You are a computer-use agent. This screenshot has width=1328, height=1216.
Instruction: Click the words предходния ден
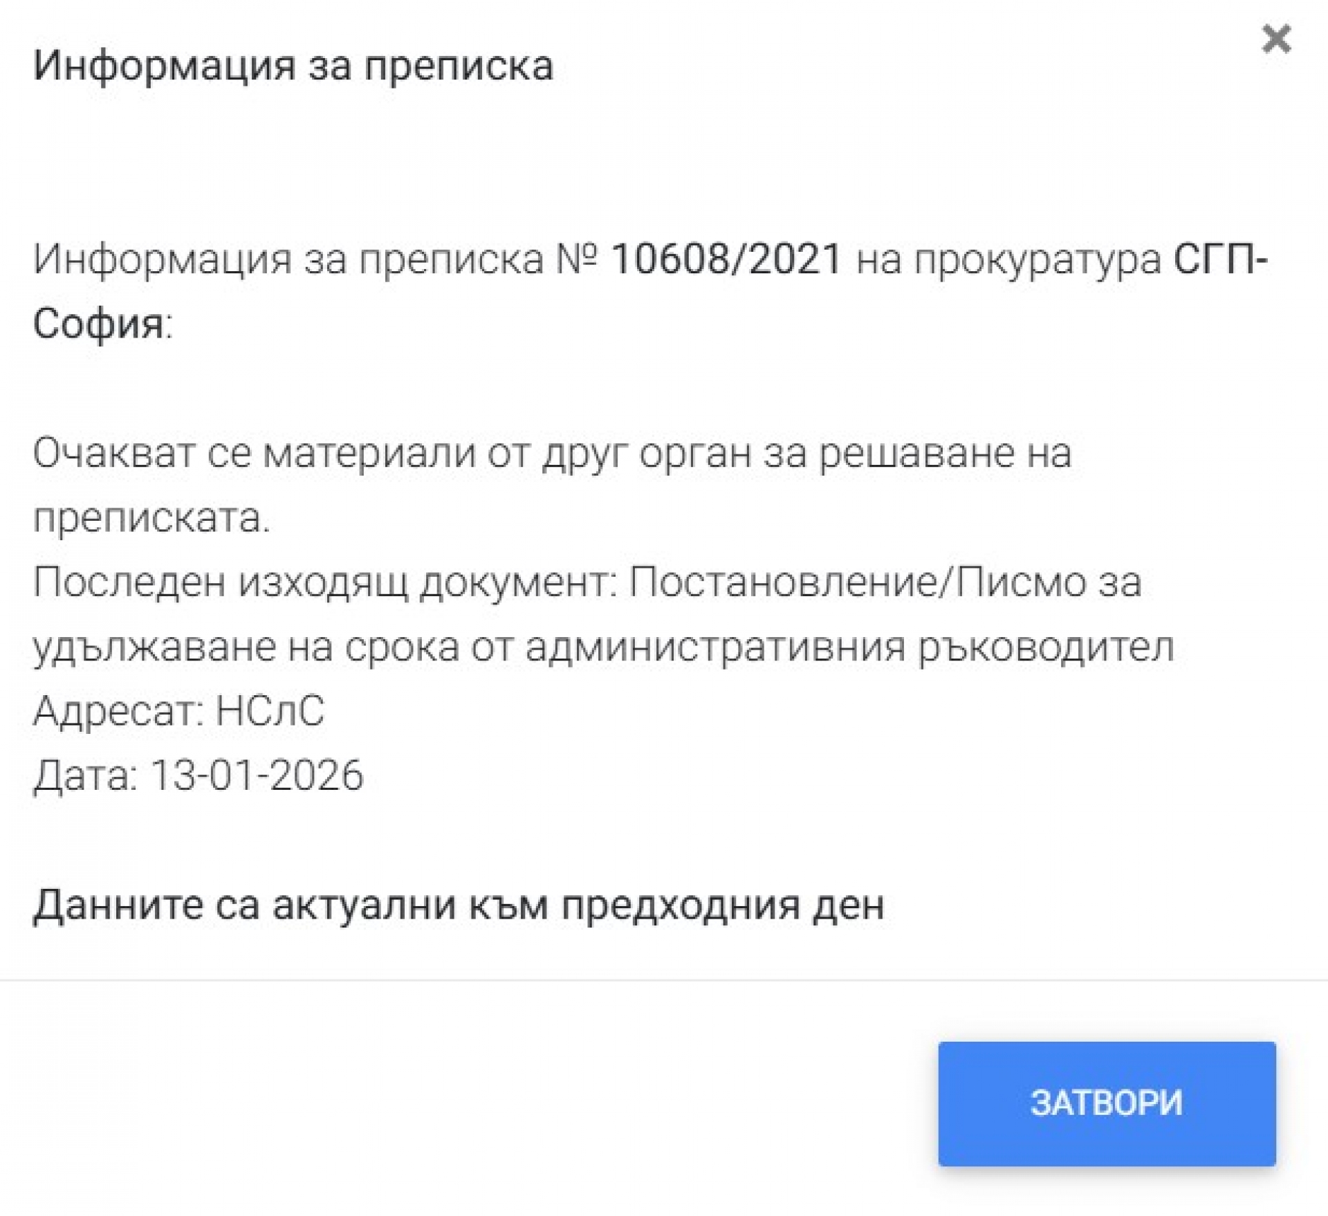722,905
